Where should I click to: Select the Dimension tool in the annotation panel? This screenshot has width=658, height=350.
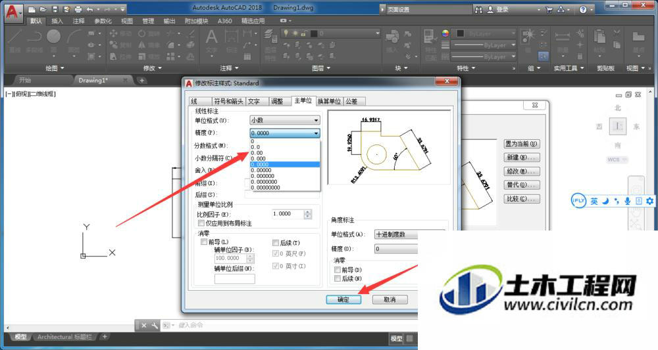pyautogui.click(x=232, y=41)
